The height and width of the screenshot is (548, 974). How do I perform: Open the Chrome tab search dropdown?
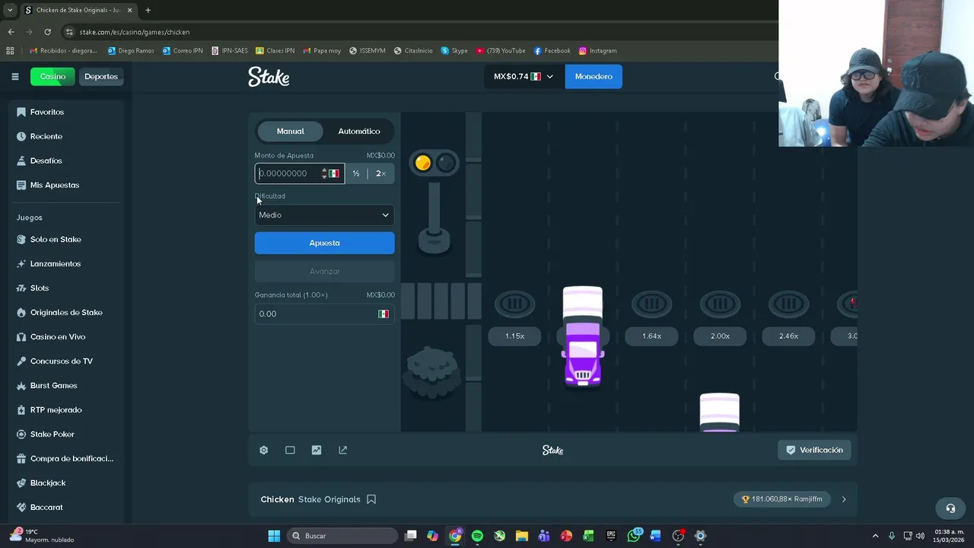coord(10,10)
